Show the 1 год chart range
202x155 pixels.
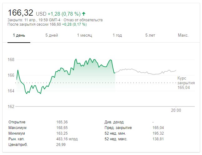tap(117, 35)
